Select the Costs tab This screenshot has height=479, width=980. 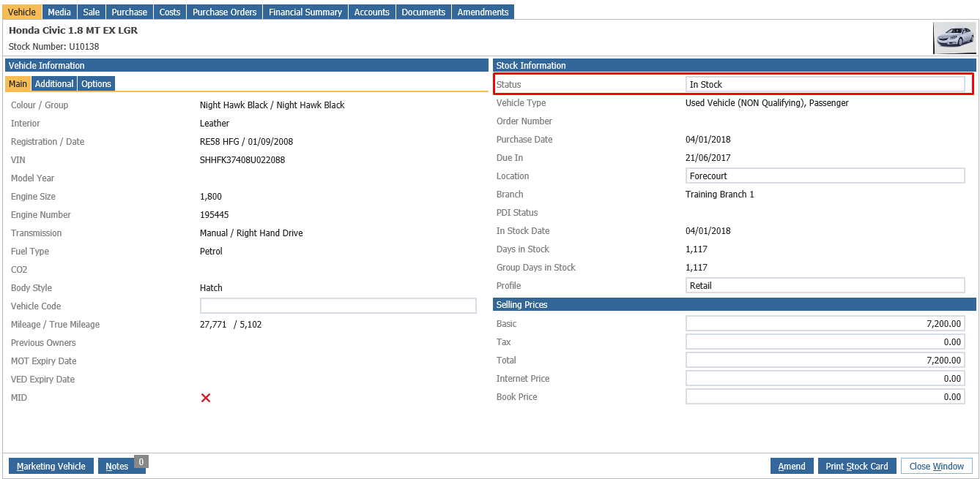coord(170,12)
